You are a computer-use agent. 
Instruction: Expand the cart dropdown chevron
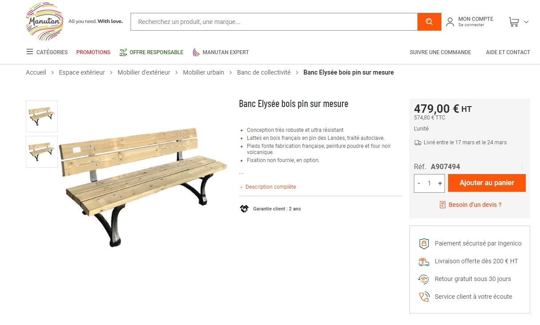tap(526, 22)
